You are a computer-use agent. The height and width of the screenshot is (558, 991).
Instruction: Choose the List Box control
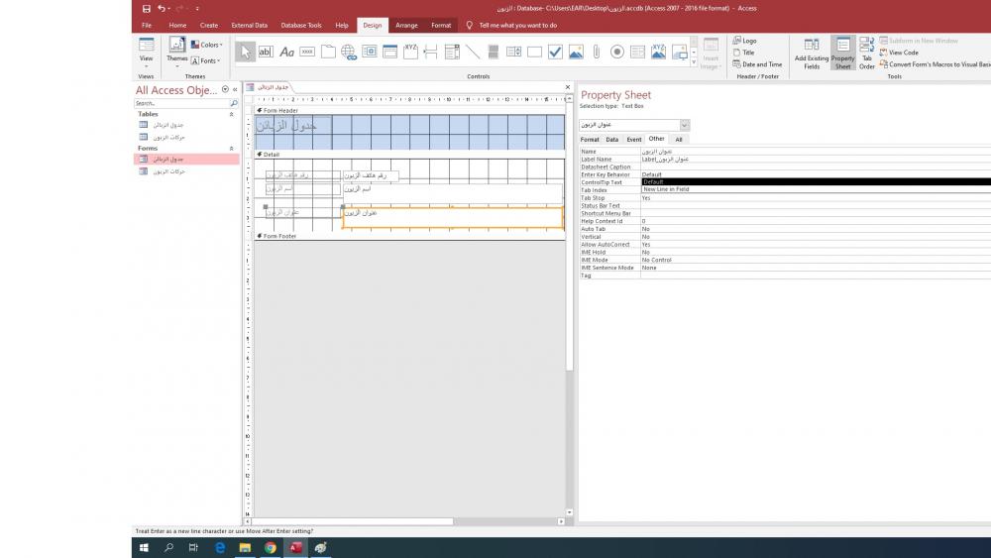513,52
